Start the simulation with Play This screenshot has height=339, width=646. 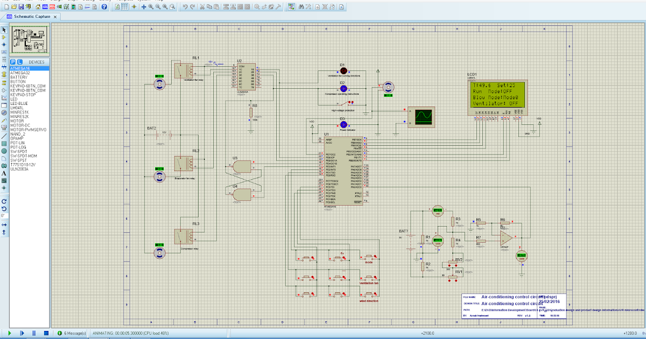pyautogui.click(x=10, y=333)
